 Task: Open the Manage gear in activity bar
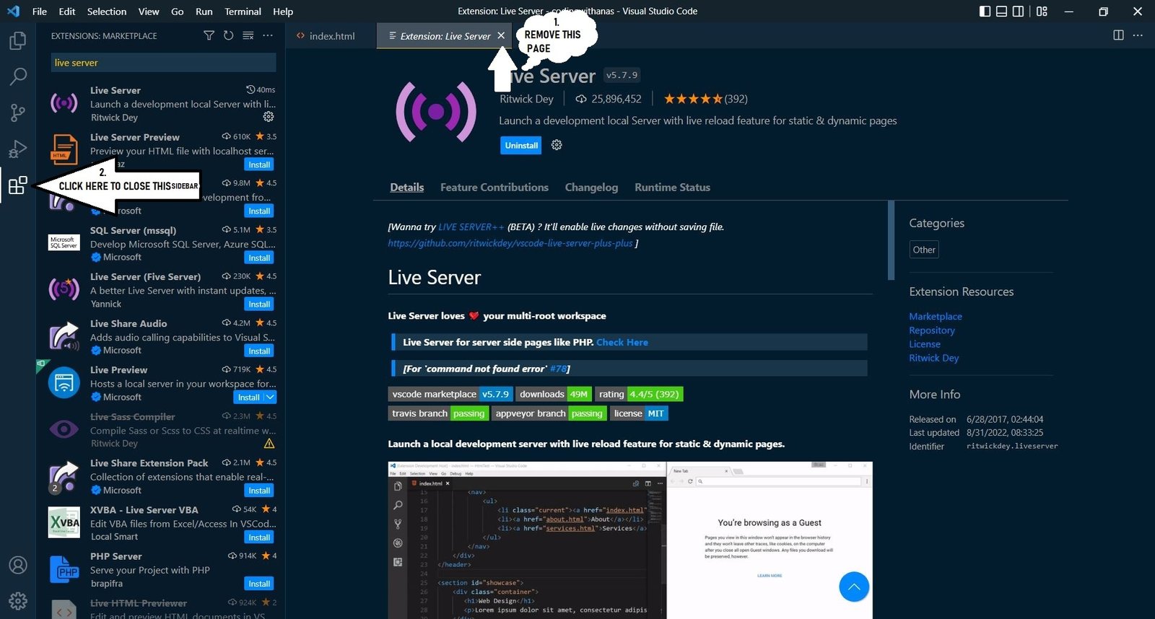point(17,600)
